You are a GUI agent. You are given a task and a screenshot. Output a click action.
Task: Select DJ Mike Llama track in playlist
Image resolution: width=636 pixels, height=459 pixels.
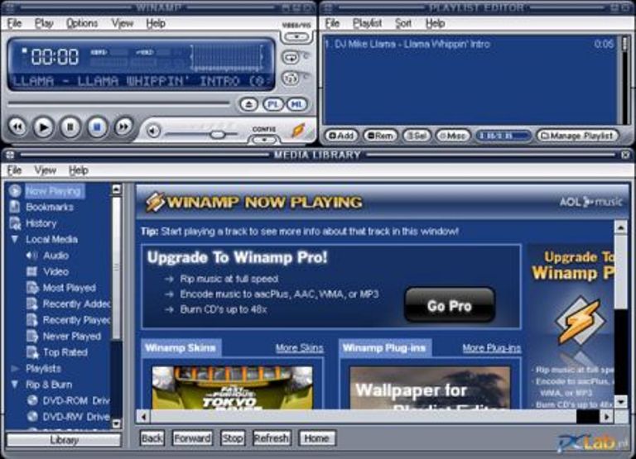click(470, 44)
